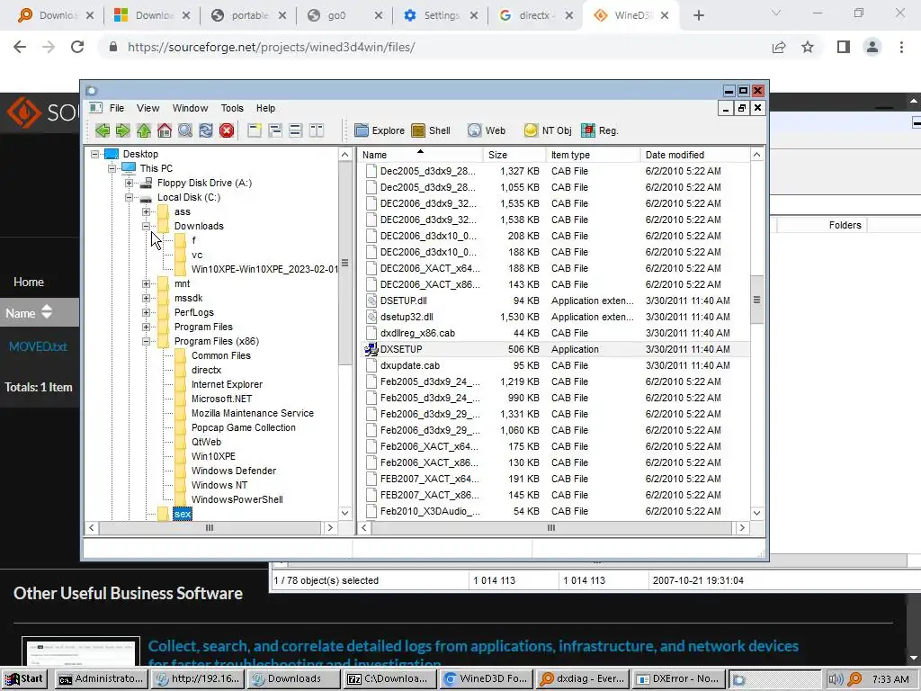Screen dimensions: 921x691
Task: Select the dxdllreg_x86.cab file
Action: [417, 333]
